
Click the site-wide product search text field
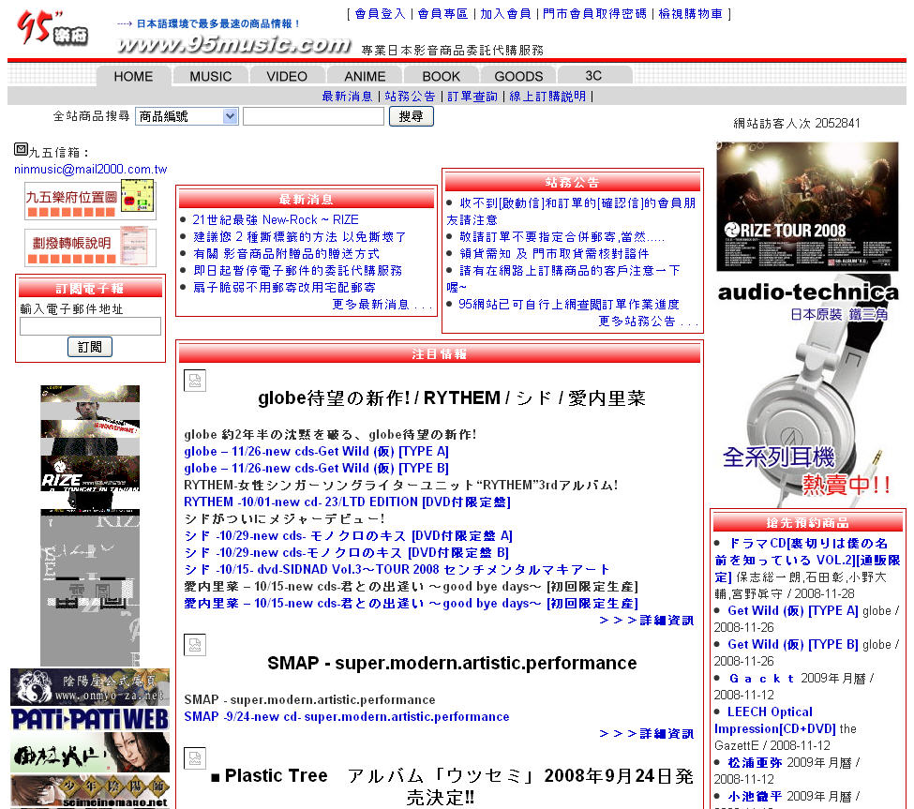tap(313, 116)
